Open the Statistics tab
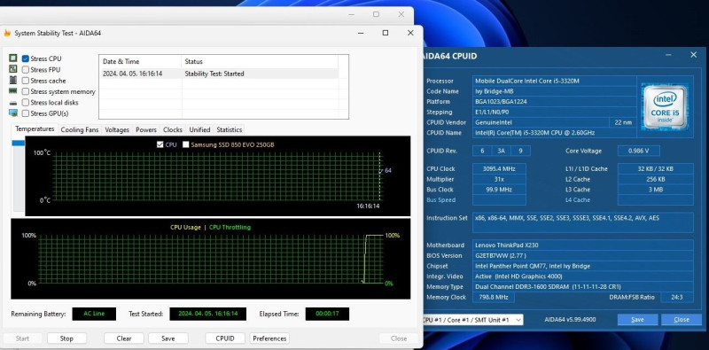Viewport: 709px width, 350px height. coord(230,129)
